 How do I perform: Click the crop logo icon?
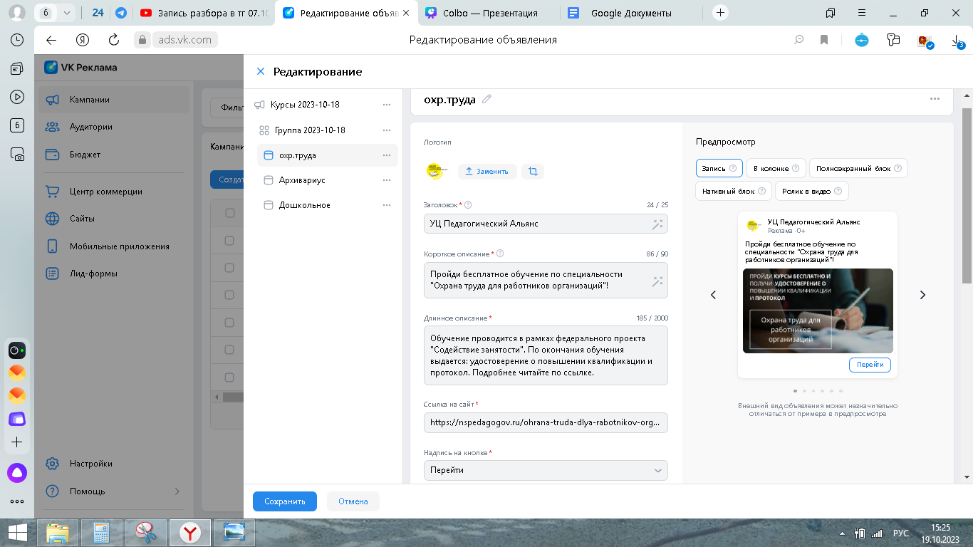click(533, 171)
